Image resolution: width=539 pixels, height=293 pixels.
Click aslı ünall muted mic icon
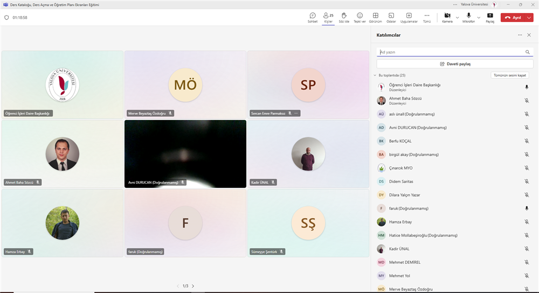527,114
